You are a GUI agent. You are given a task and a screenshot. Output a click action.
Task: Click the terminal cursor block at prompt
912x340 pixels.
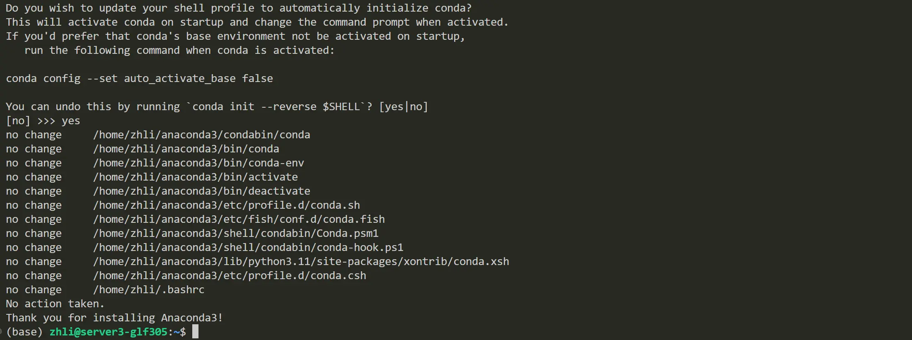pyautogui.click(x=195, y=332)
